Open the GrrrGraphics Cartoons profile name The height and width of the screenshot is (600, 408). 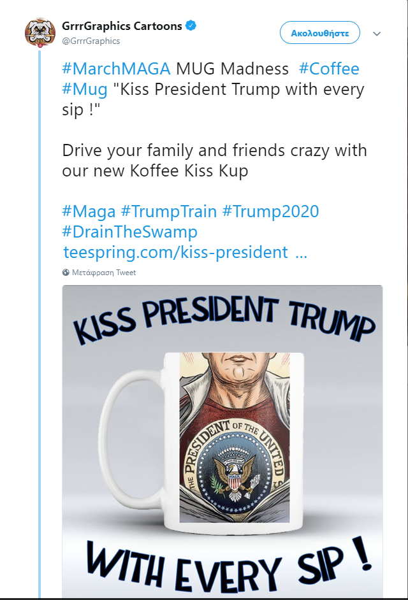122,26
